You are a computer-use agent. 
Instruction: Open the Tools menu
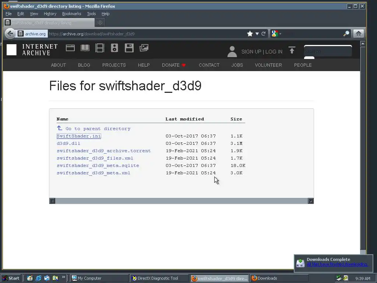click(91, 14)
